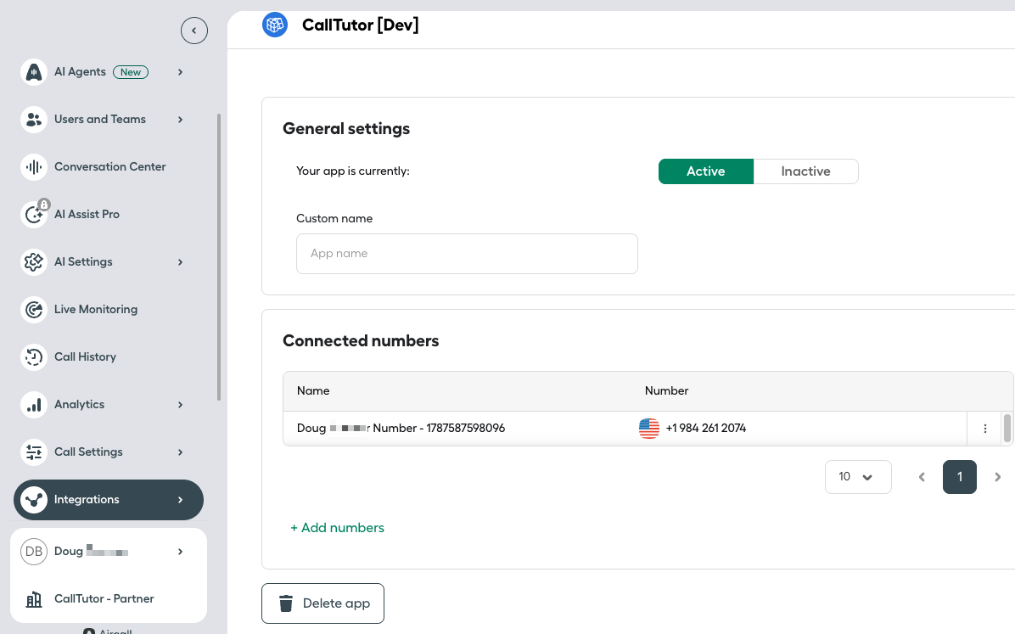Viewport: 1015px width, 634px height.
Task: Set the app status to Inactive
Action: [806, 171]
